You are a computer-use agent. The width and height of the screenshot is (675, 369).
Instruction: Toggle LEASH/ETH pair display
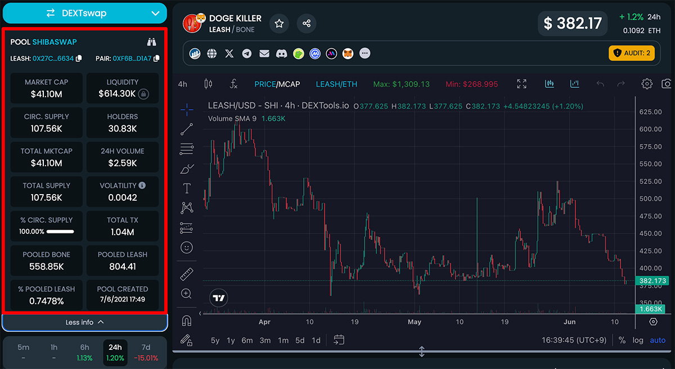[x=336, y=84]
